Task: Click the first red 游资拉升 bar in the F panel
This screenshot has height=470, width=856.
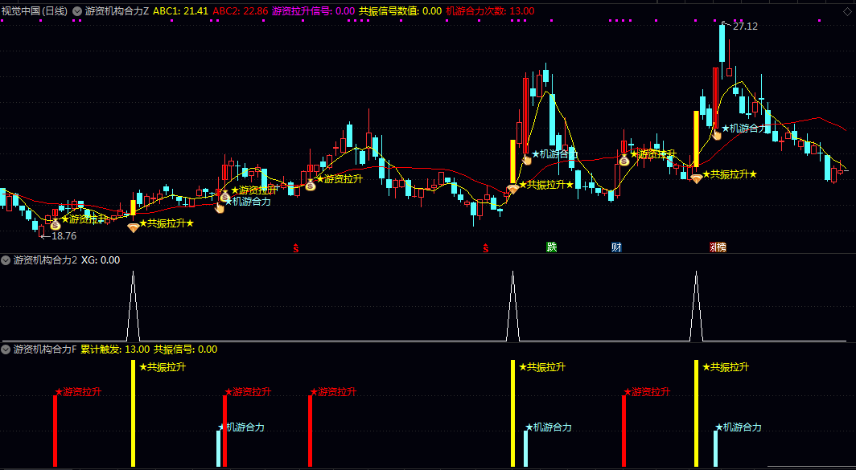Action: click(x=55, y=431)
